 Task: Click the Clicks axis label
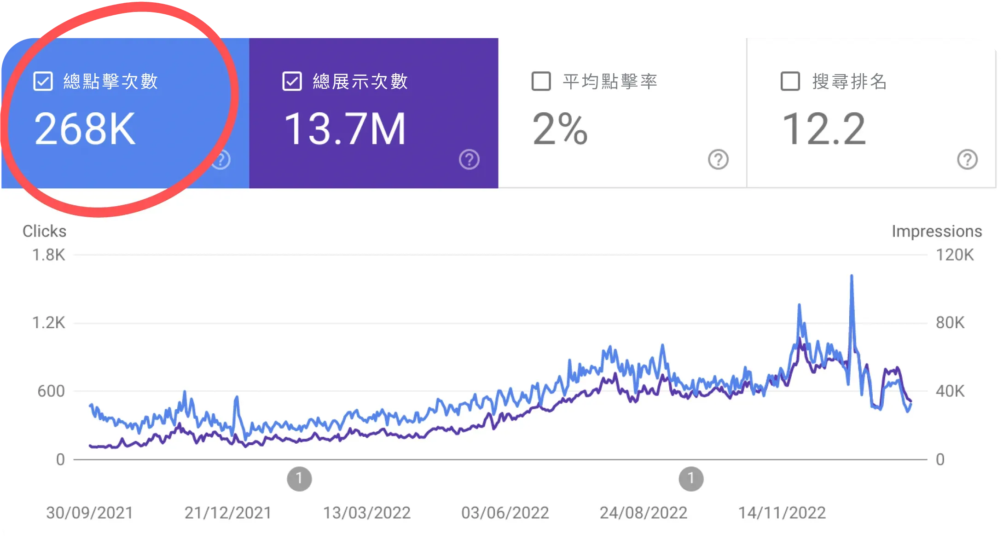coord(44,232)
